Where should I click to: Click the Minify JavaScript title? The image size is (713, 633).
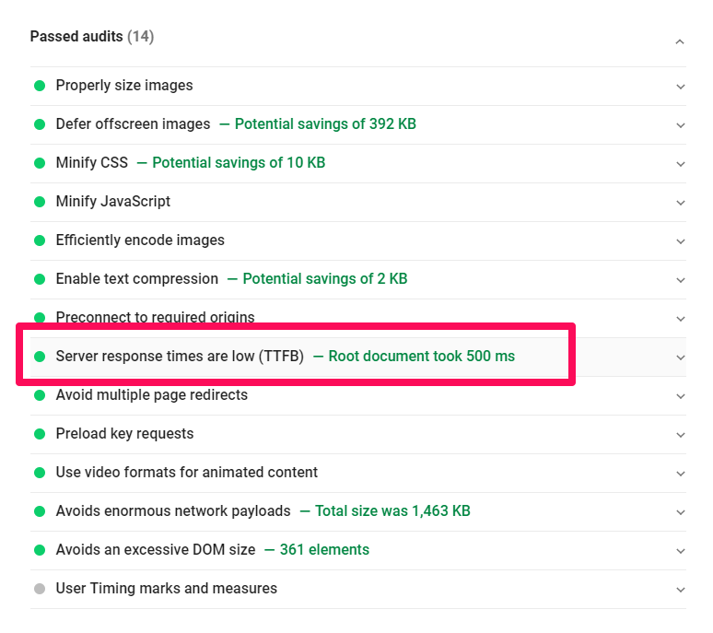(x=112, y=202)
